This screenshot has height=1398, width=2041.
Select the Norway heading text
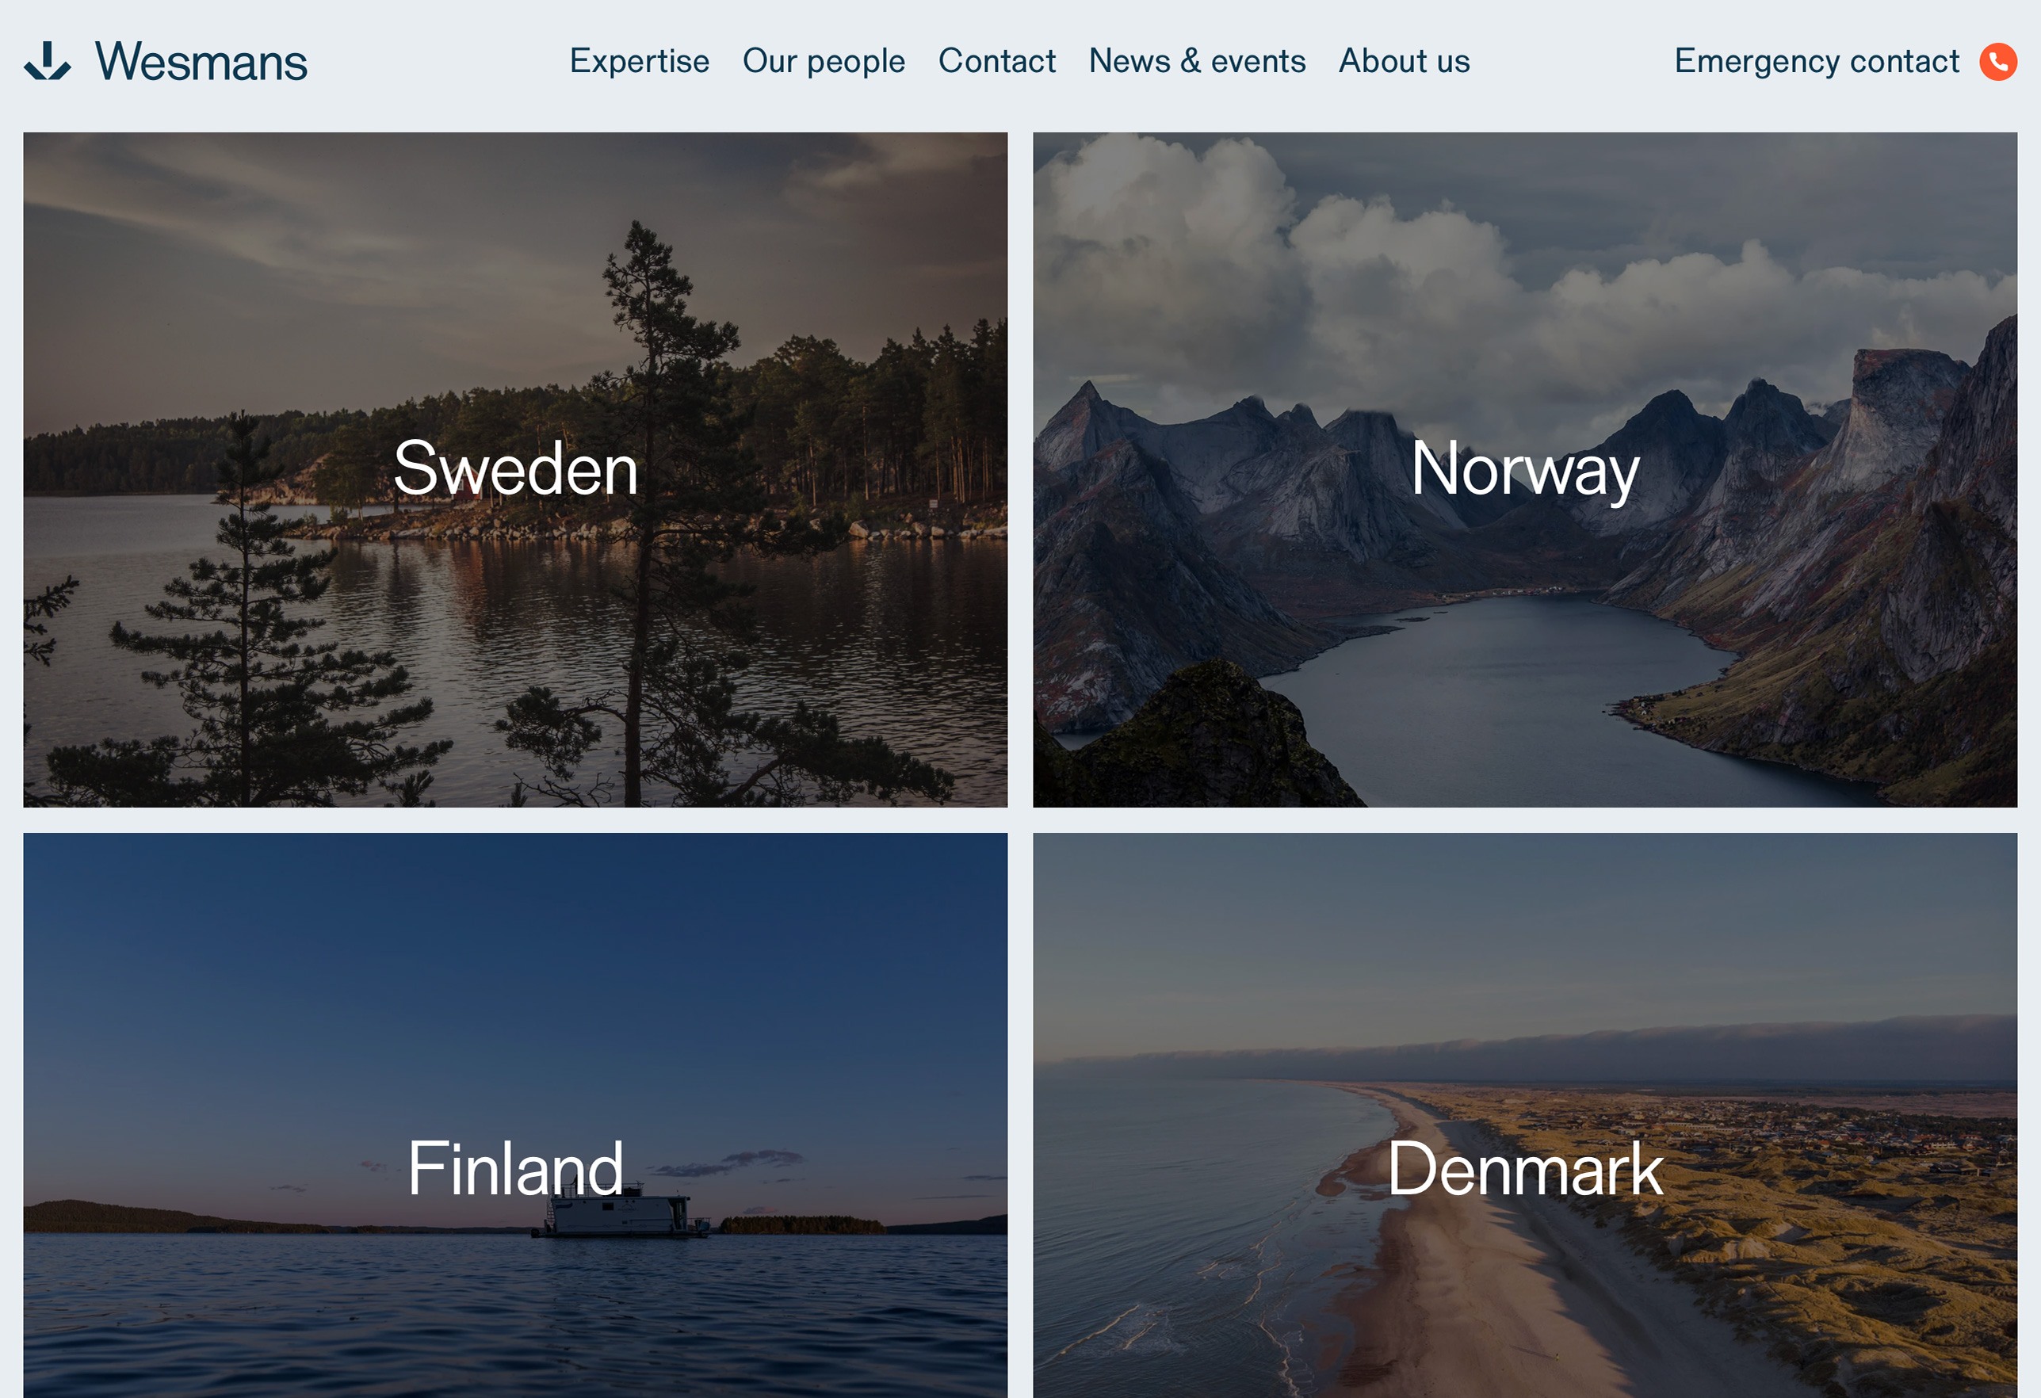tap(1524, 470)
